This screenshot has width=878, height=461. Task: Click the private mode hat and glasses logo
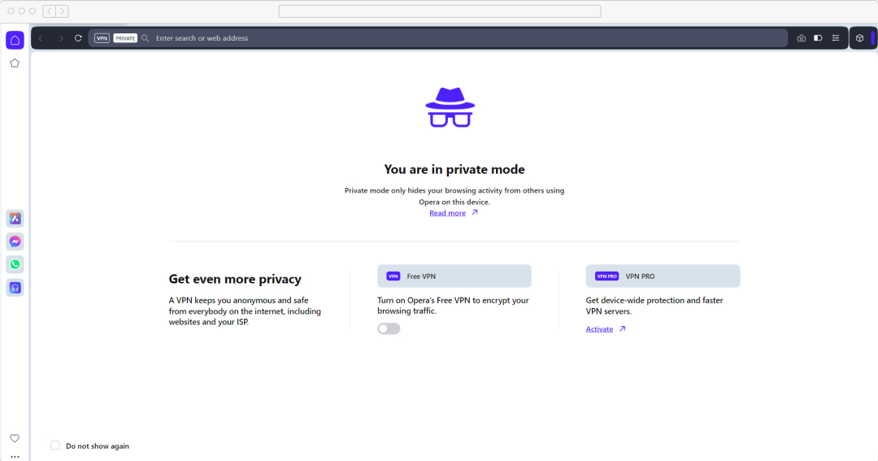point(450,107)
